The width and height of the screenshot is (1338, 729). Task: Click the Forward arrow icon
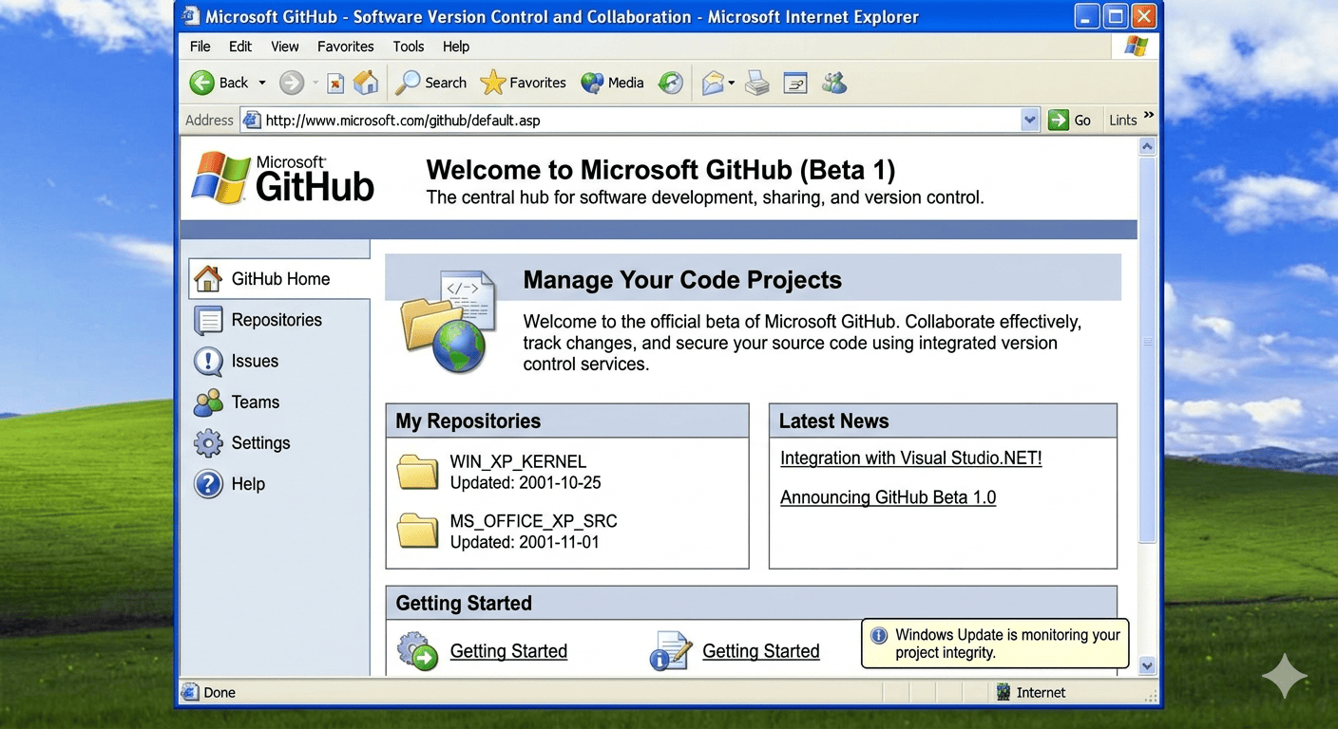292,84
